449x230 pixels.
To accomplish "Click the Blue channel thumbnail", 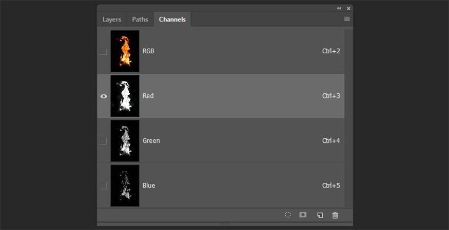I will point(125,185).
